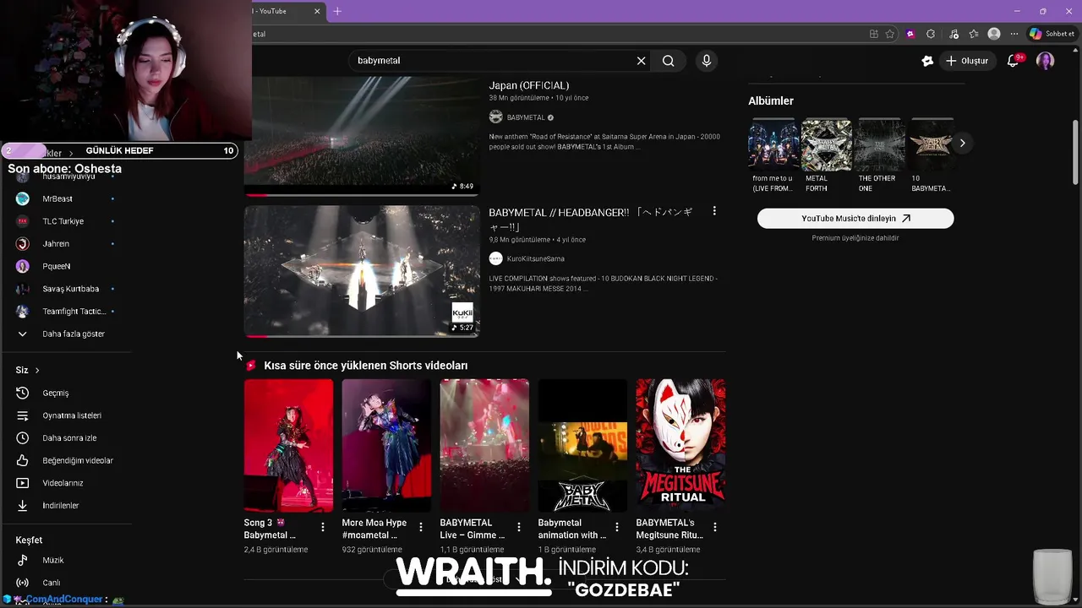The image size is (1082, 608).
Task: Open TLC Türkiye subscription channel
Action: 66,221
